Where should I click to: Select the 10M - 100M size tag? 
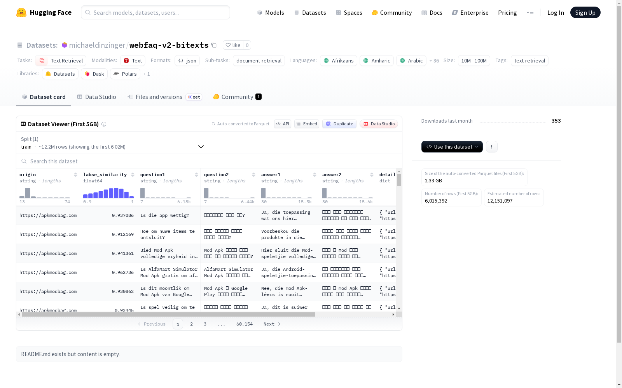tap(474, 61)
